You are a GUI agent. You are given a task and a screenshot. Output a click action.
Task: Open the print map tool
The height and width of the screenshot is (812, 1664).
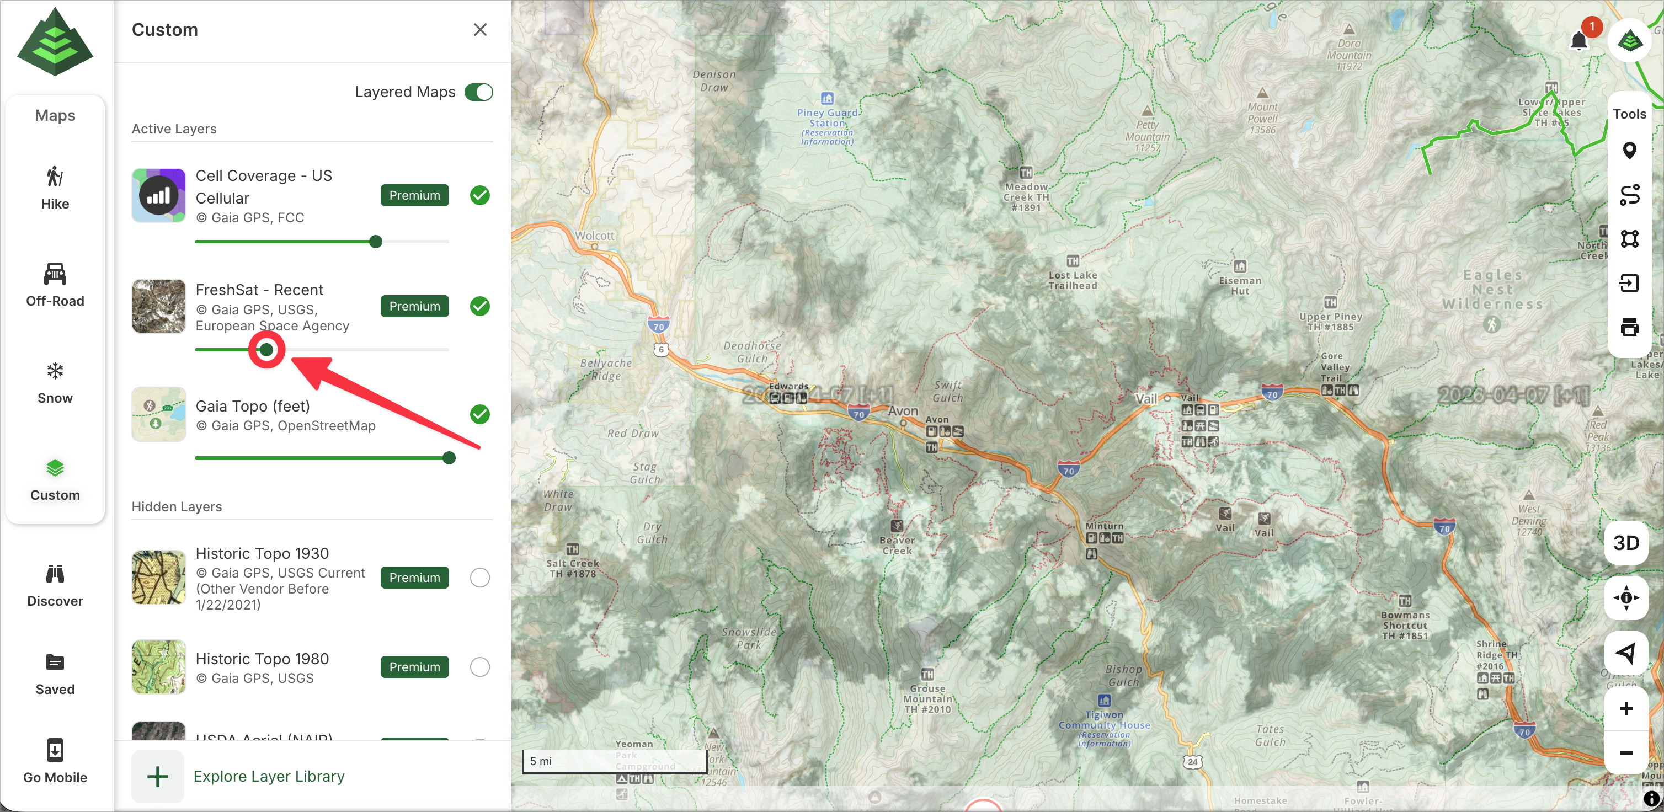tap(1629, 327)
